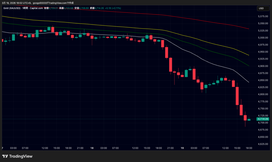The width and height of the screenshot is (272, 162).
Task: Click the 安値 low value 4,708.69
Action: (x=84, y=8)
